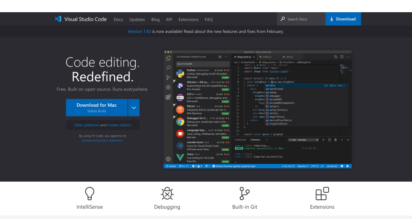Click the vscode-icons extension logo
The image size is (412, 219).
180,146
